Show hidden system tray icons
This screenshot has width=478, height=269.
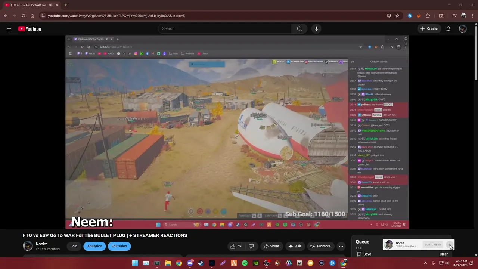click(425, 263)
